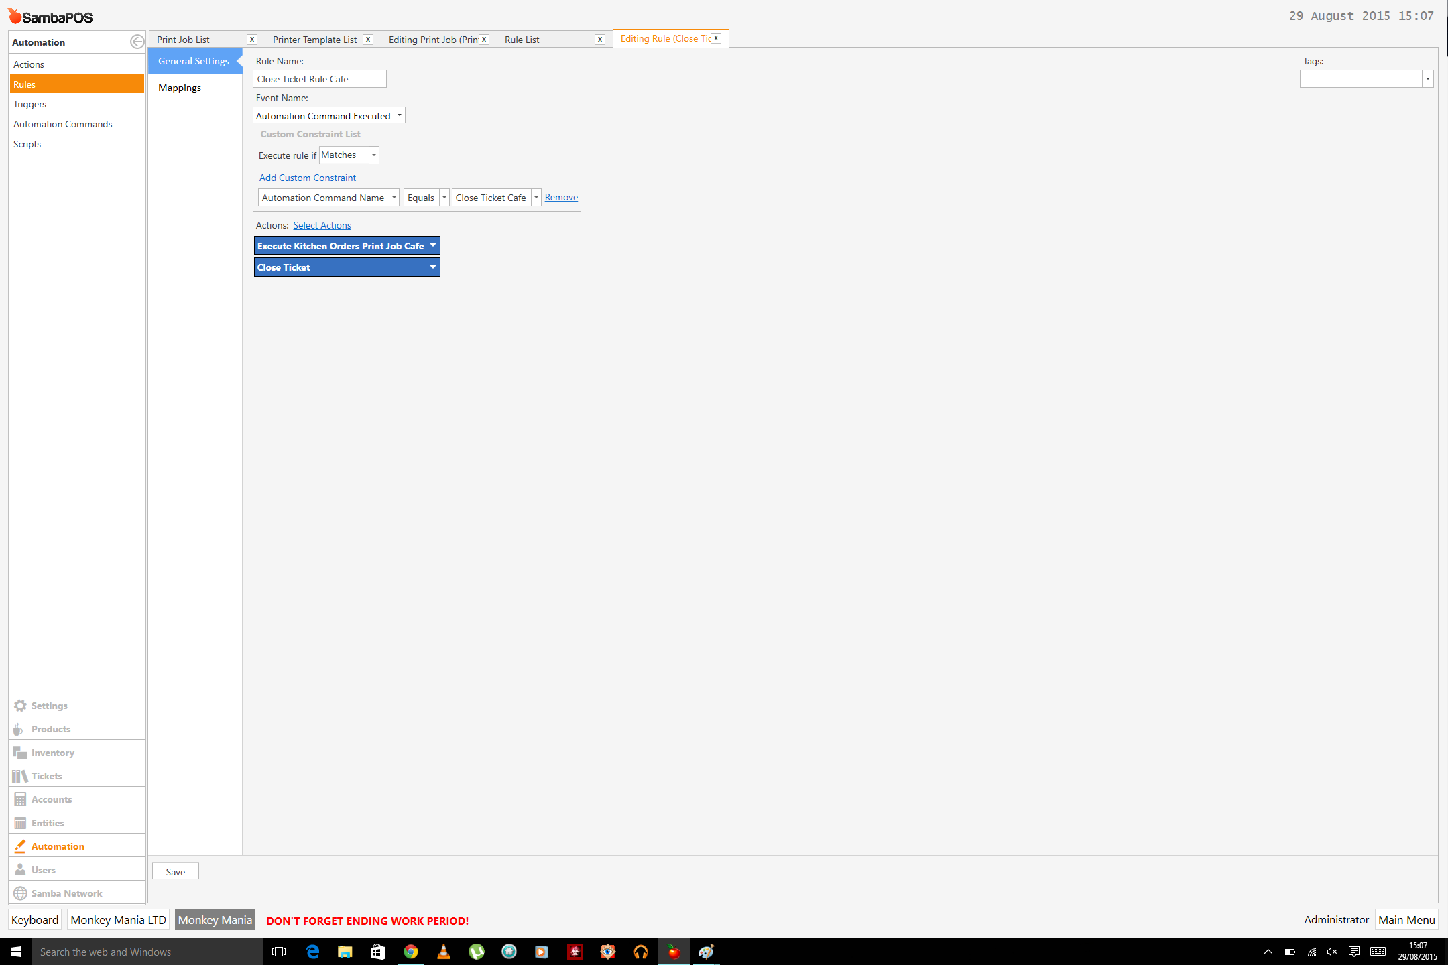Switch to the Printer Template List tab
This screenshot has height=965, width=1448.
(x=314, y=40)
